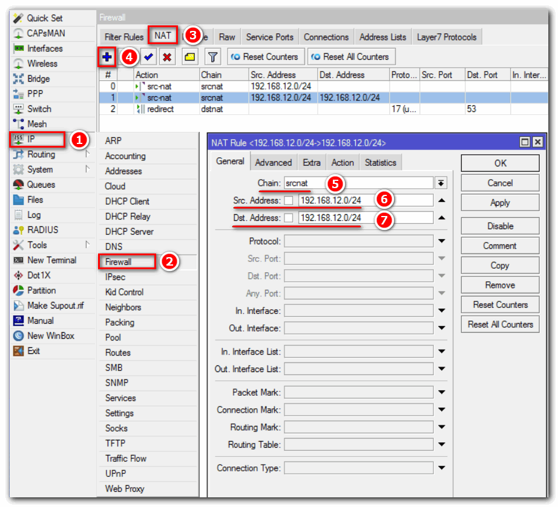Open New Terminal from the sidebar
Image resolution: width=558 pixels, height=507 pixels.
click(x=51, y=260)
